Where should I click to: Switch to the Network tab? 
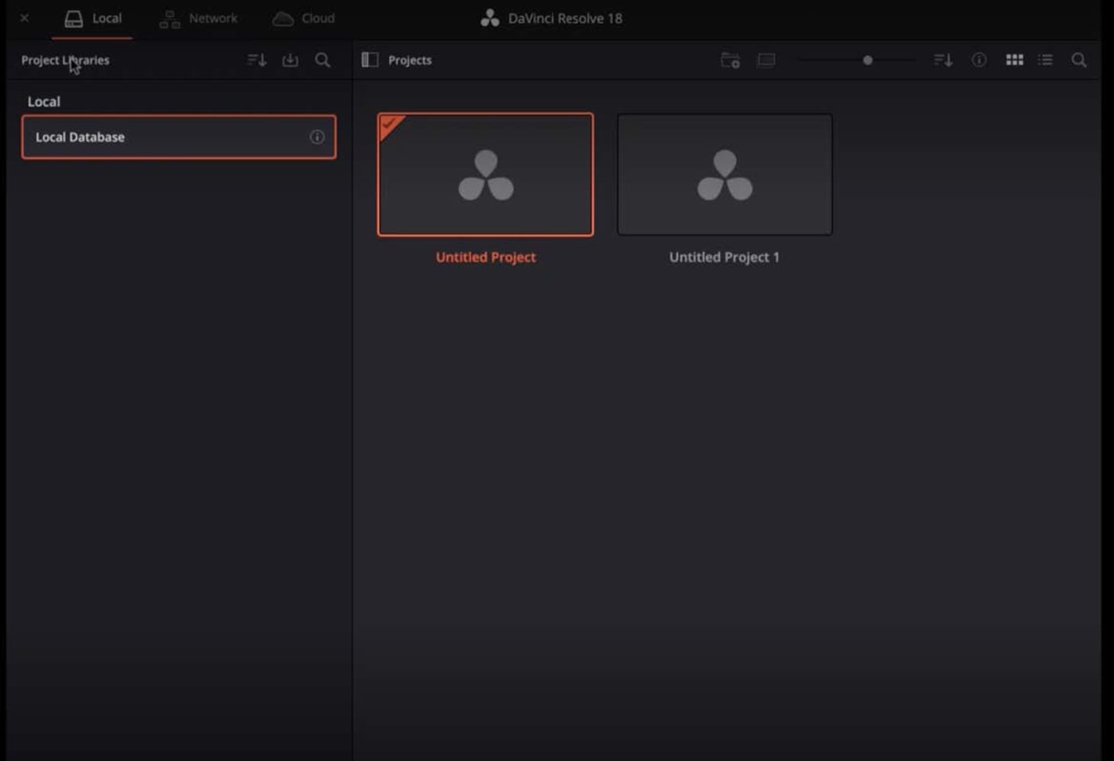198,18
